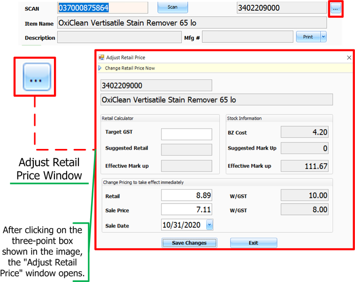
Task: Click the item code field 3402209000 at top
Action: pos(282,8)
